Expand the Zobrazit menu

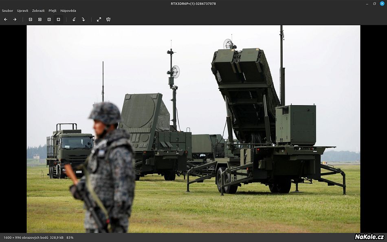(38, 11)
